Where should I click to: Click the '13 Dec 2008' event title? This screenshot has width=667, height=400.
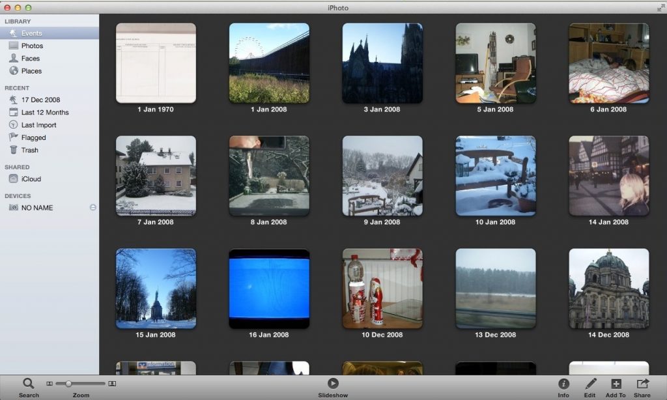click(496, 335)
